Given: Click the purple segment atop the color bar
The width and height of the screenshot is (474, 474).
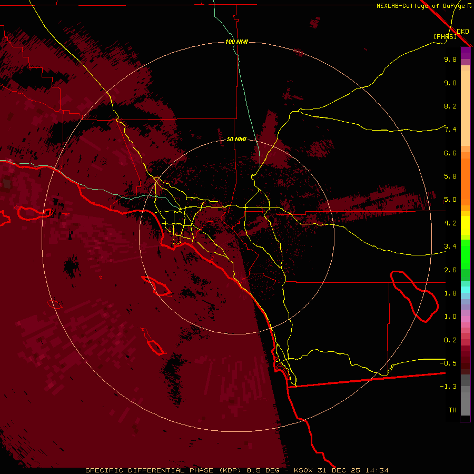Looking at the screenshot, I should 465,53.
